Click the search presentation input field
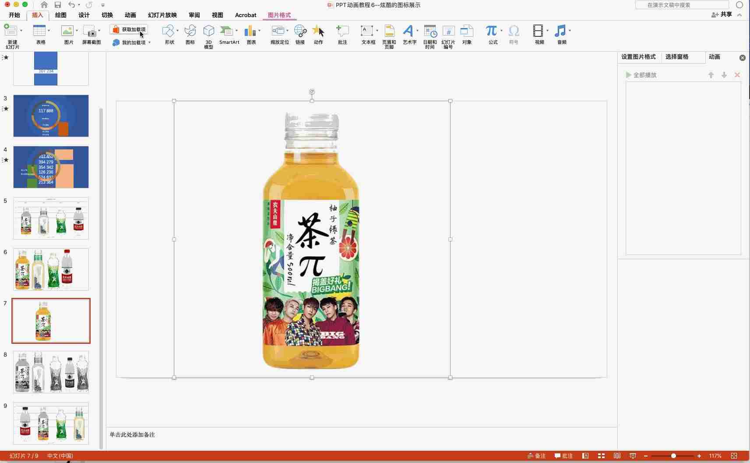Screen dimensions: 750x463 [682, 5]
